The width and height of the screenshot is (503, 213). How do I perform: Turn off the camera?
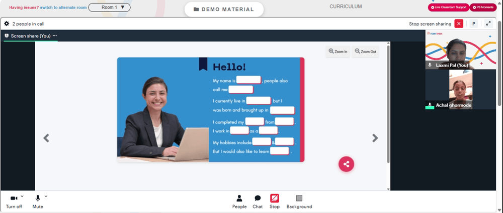[14, 202]
